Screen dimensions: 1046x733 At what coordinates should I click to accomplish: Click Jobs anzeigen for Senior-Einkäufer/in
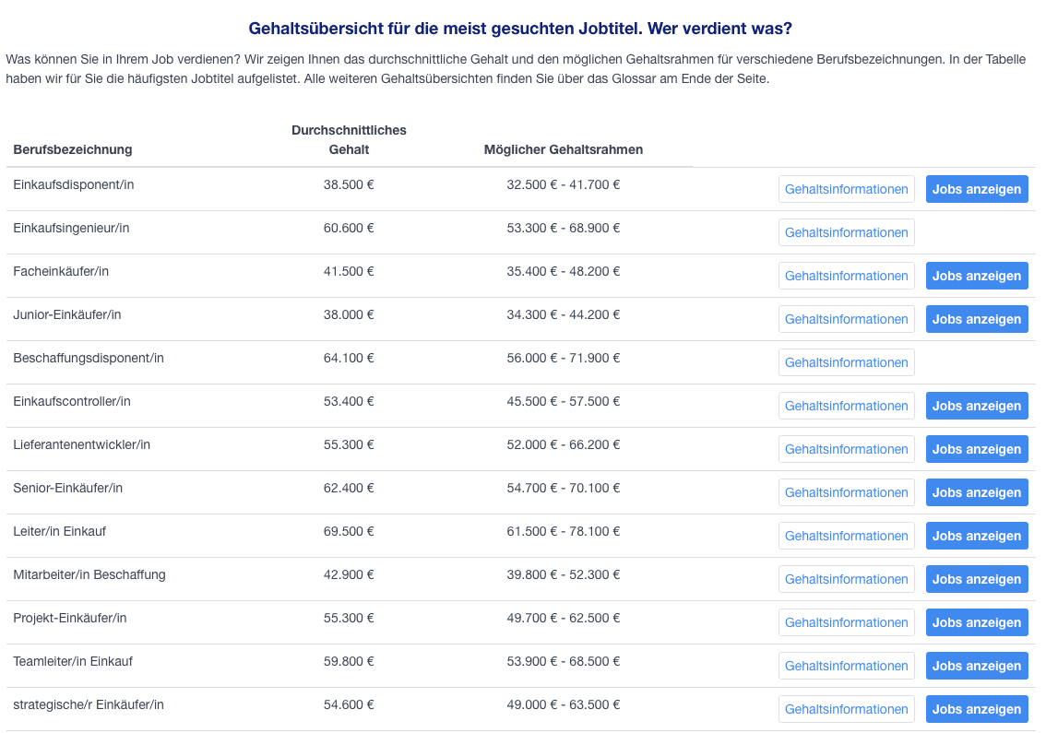(976, 492)
